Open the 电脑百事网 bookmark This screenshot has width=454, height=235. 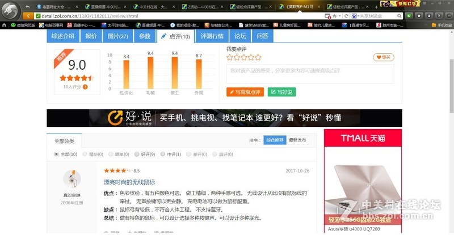51,25
